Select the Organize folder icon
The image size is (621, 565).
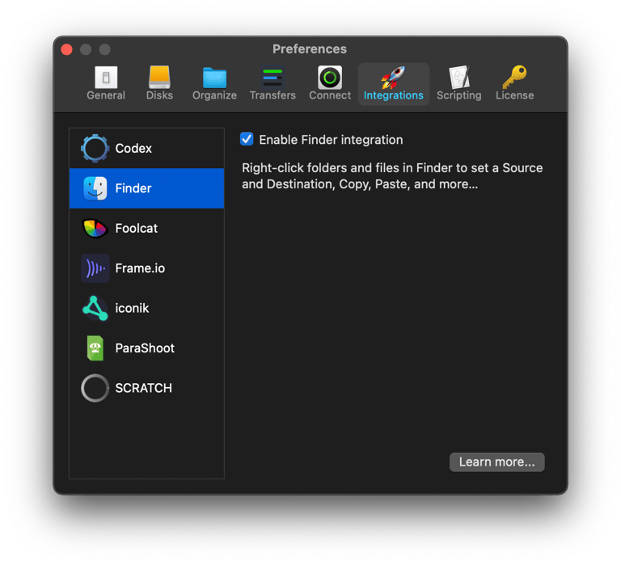[214, 78]
